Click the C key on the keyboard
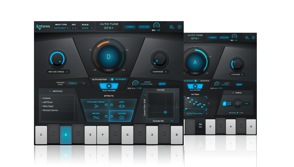This screenshot has height=167, width=294. [x=41, y=135]
